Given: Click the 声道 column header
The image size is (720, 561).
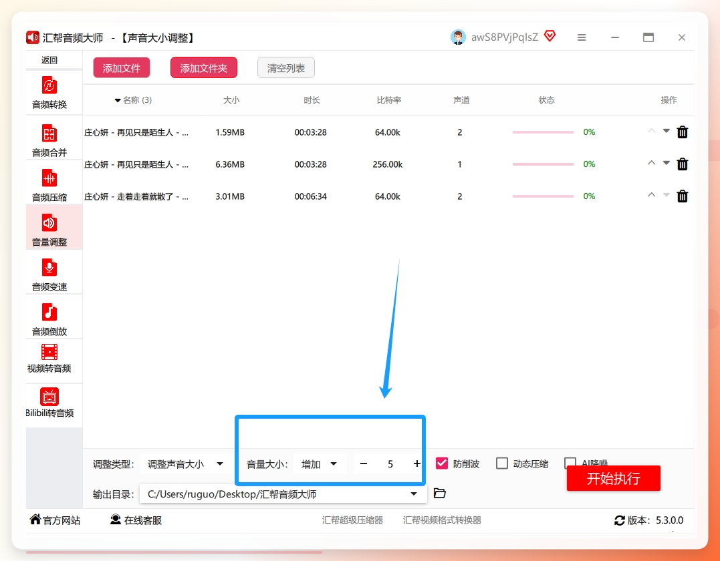Looking at the screenshot, I should (x=461, y=100).
